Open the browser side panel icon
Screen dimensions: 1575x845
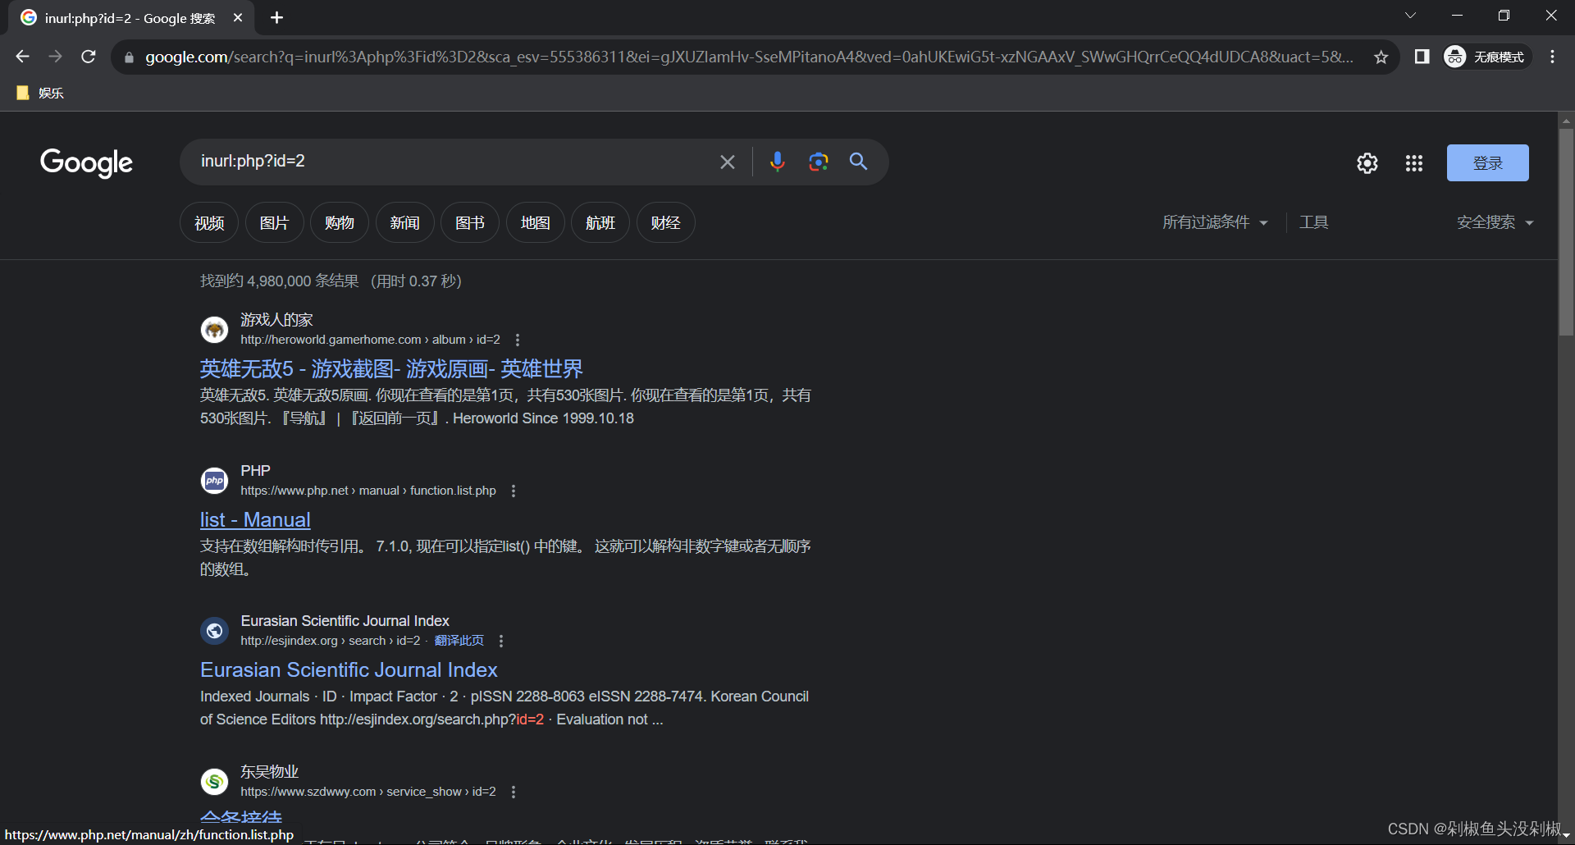pyautogui.click(x=1422, y=57)
